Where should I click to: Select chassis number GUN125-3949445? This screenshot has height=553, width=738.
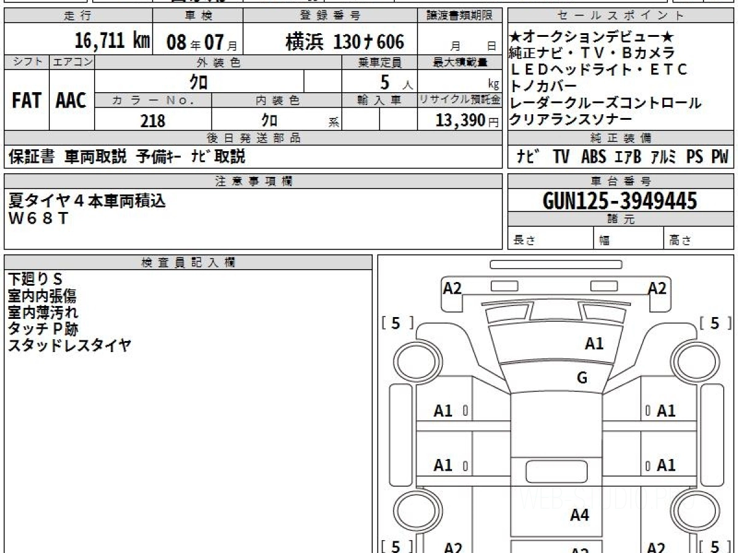coord(620,200)
